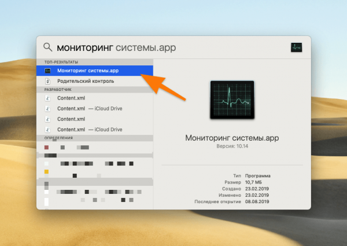Screen dimensions: 347x246
Task: Click the Размер label
Action: coord(233,182)
